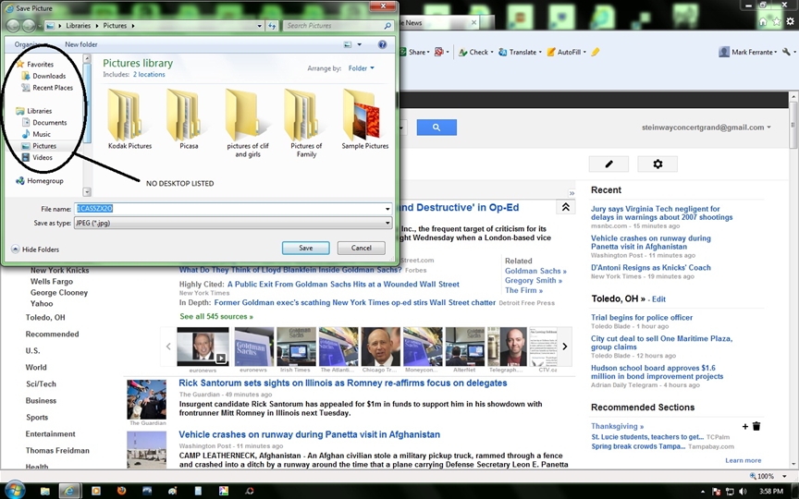Close the Google News tab

pyautogui.click(x=473, y=23)
